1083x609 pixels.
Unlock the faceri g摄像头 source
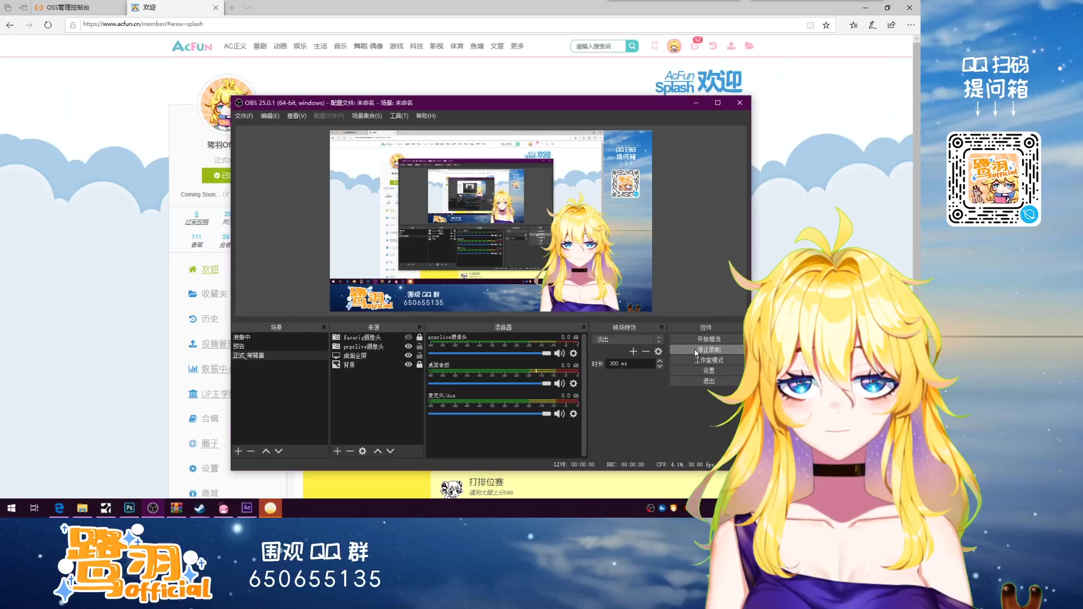(419, 337)
